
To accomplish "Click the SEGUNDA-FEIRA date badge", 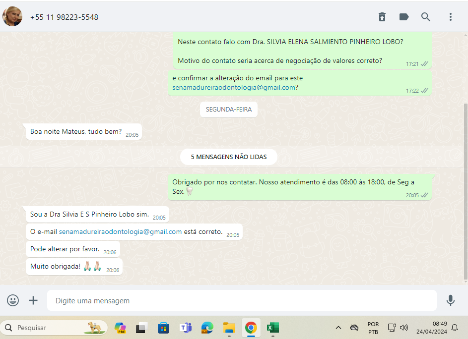I will (229, 110).
